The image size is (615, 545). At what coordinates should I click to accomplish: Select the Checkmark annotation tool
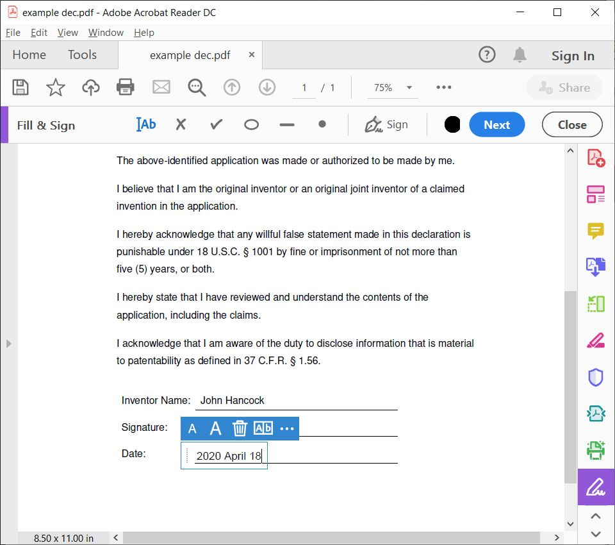216,124
